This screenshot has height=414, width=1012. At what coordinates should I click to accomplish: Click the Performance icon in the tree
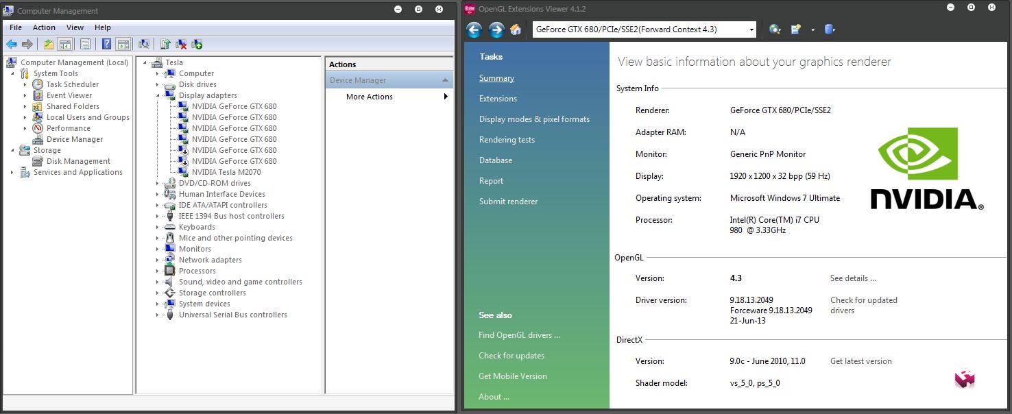(38, 128)
